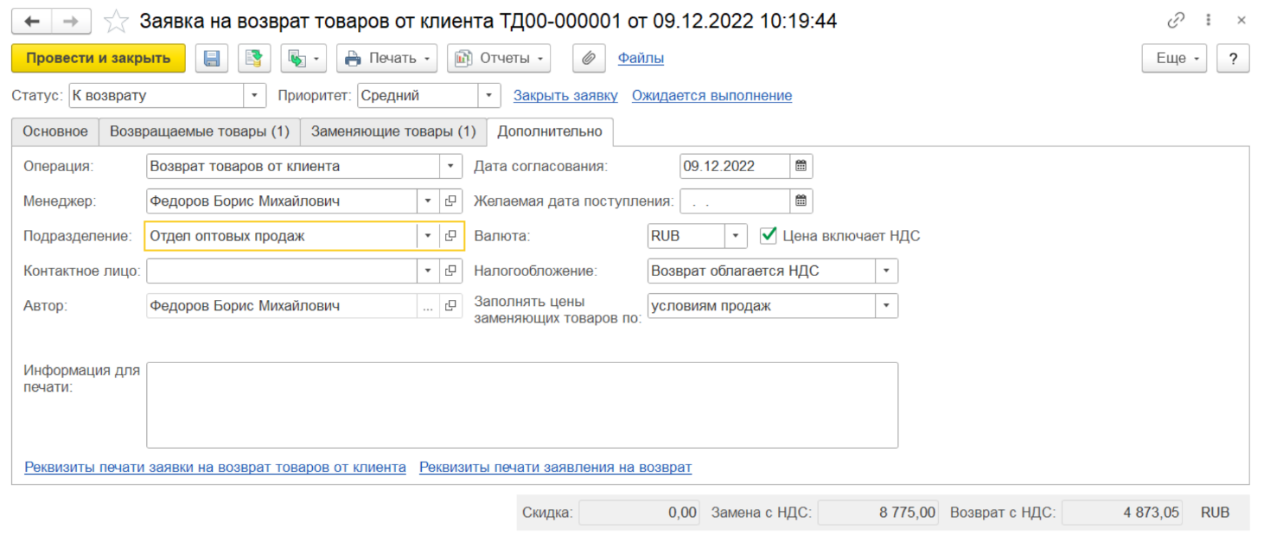Open the create-based-on icon menu
The height and width of the screenshot is (542, 1270).
(x=305, y=59)
